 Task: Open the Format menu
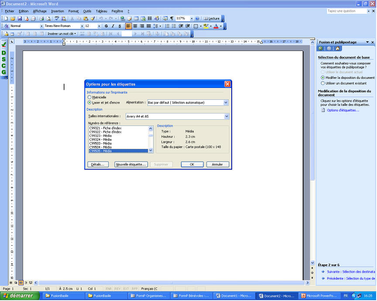point(73,11)
